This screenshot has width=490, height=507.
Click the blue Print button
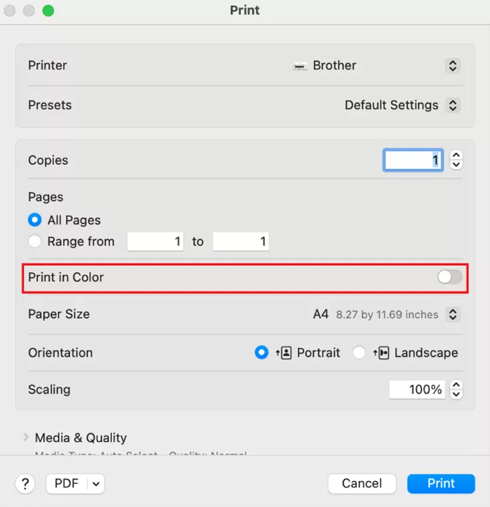click(x=441, y=484)
